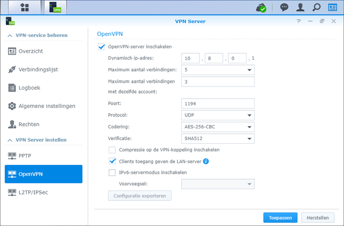Enable Compressie op de VPN-koppeling
This screenshot has height=226, width=344.
pos(112,150)
